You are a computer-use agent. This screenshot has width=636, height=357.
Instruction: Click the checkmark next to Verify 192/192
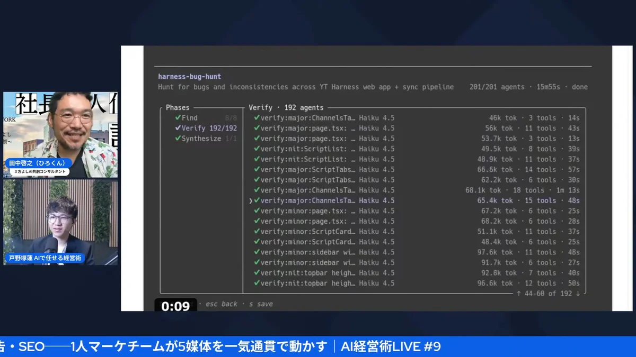(x=178, y=128)
